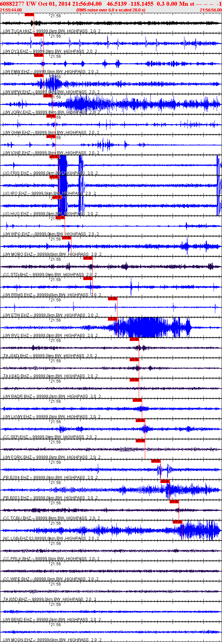Click the pick flag on the TA J04D BHZ trace

pos(134,339)
